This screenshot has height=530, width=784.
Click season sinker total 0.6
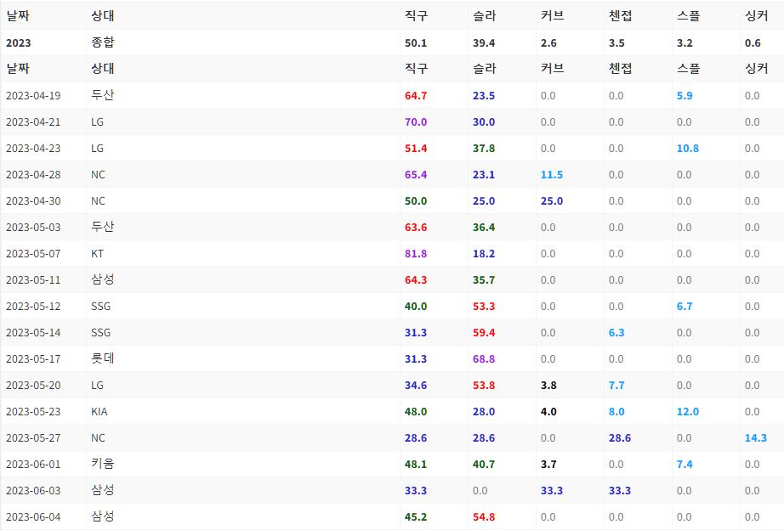tap(753, 43)
